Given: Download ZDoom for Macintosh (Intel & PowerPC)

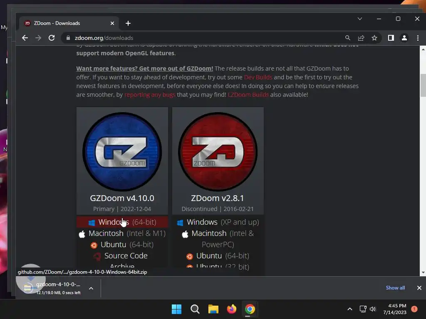Looking at the screenshot, I should pos(218,239).
